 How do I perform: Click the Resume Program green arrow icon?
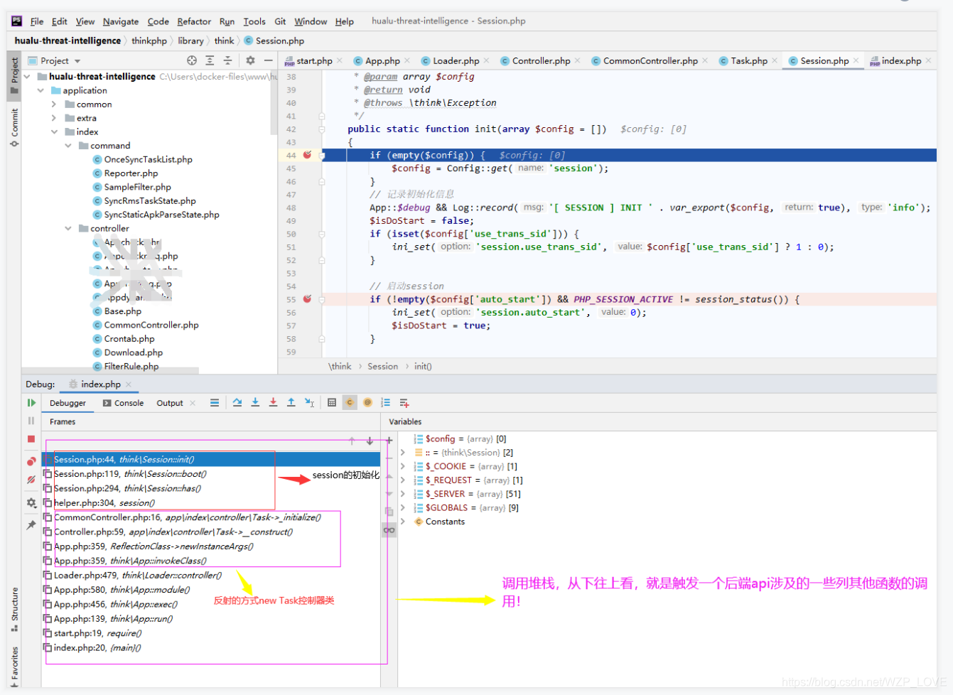tap(31, 402)
